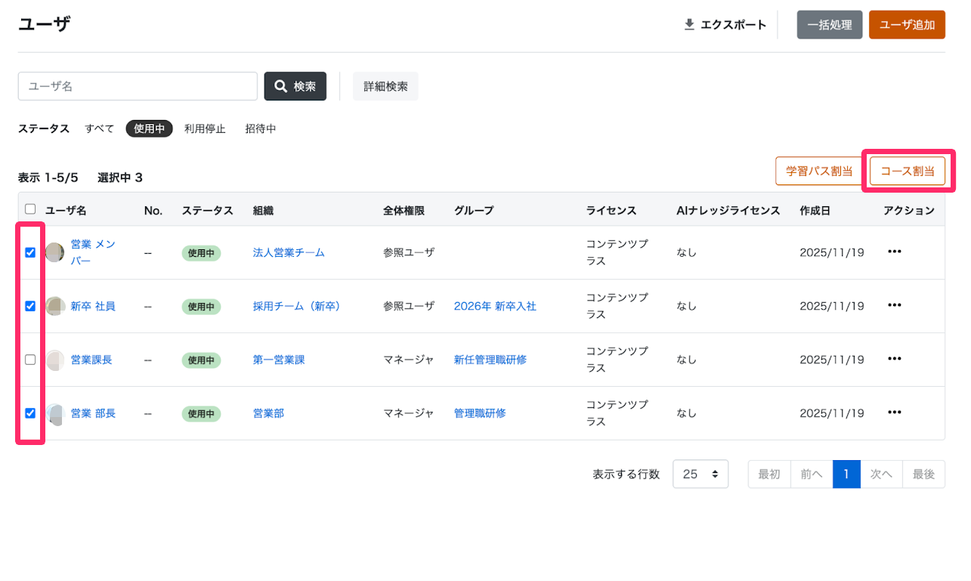The width and height of the screenshot is (971, 581).
Task: Open user 営業 部長 link
Action: click(93, 413)
